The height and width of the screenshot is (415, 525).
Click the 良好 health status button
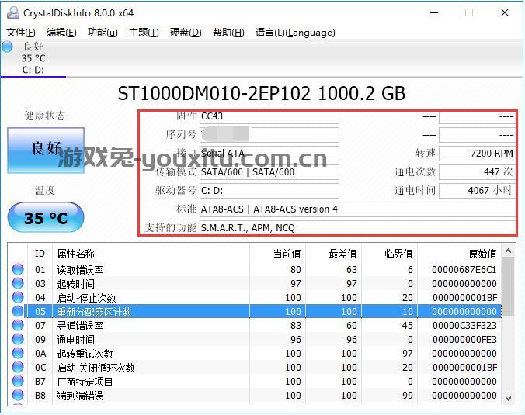coord(46,150)
